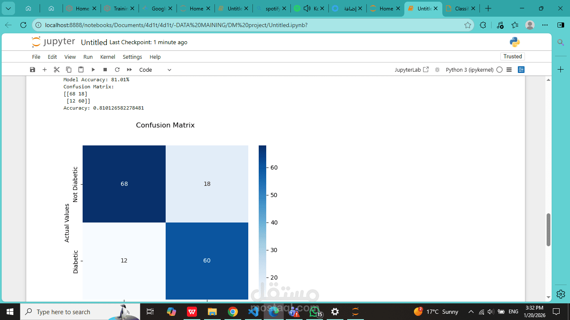Open the browser favorites list icon
Viewport: 570px width, 320px height.
click(x=515, y=25)
